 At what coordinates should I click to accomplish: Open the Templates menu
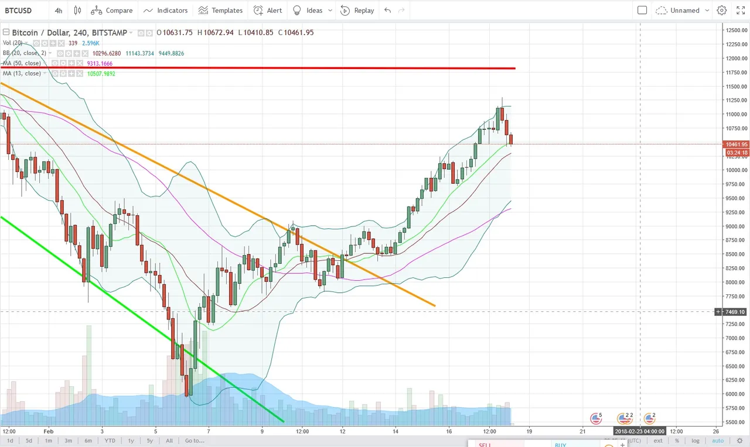pyautogui.click(x=220, y=10)
